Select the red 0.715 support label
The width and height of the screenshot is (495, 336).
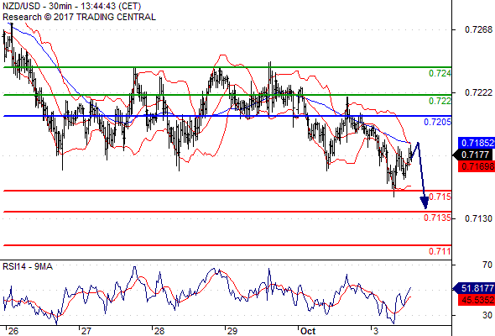(x=440, y=197)
